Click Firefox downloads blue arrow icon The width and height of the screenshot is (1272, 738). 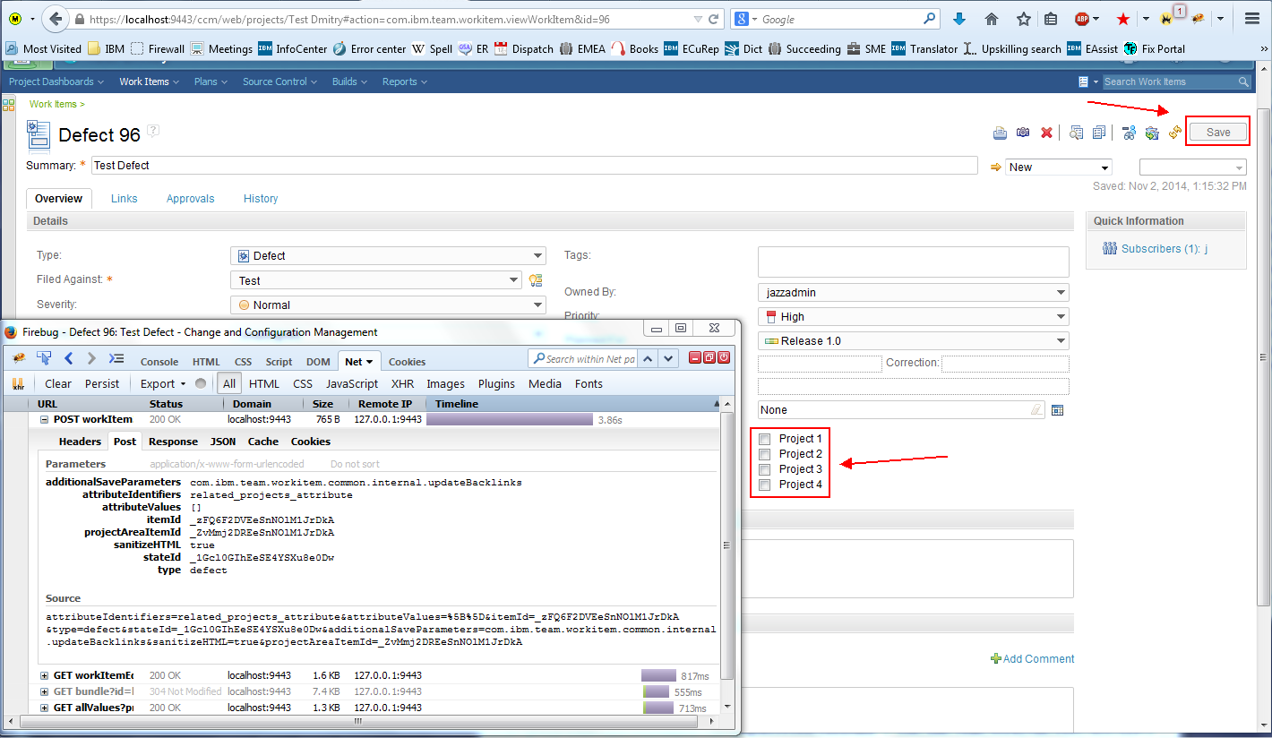[x=959, y=19]
